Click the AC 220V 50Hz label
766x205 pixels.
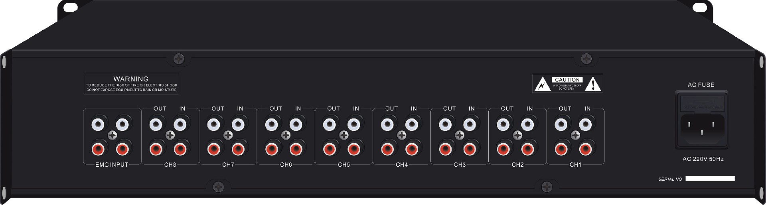coord(703,159)
